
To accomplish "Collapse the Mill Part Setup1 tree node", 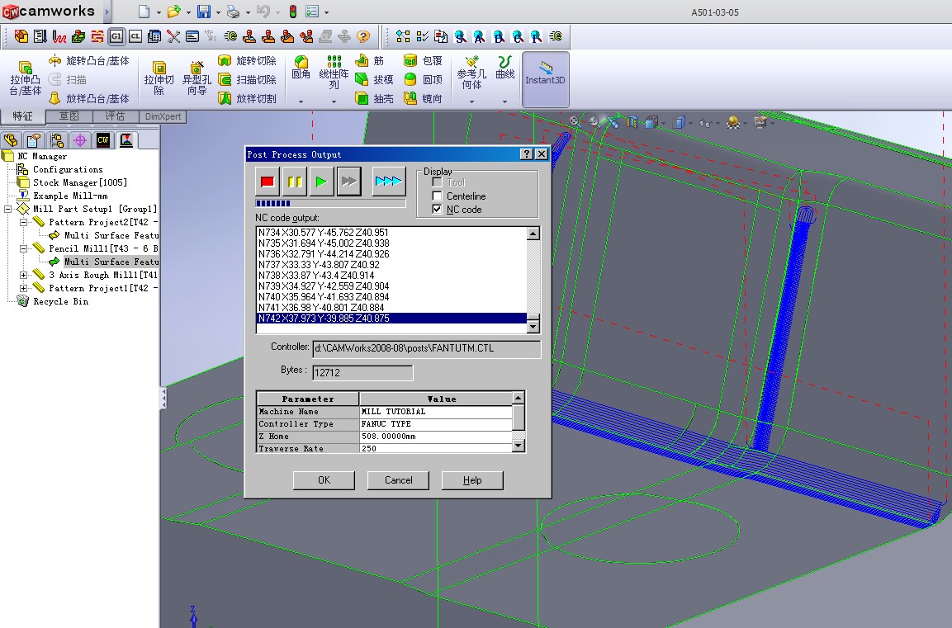I will [8, 209].
